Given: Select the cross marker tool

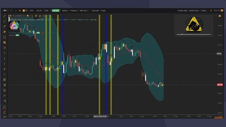Looking at the screenshot, I should coord(5,69).
